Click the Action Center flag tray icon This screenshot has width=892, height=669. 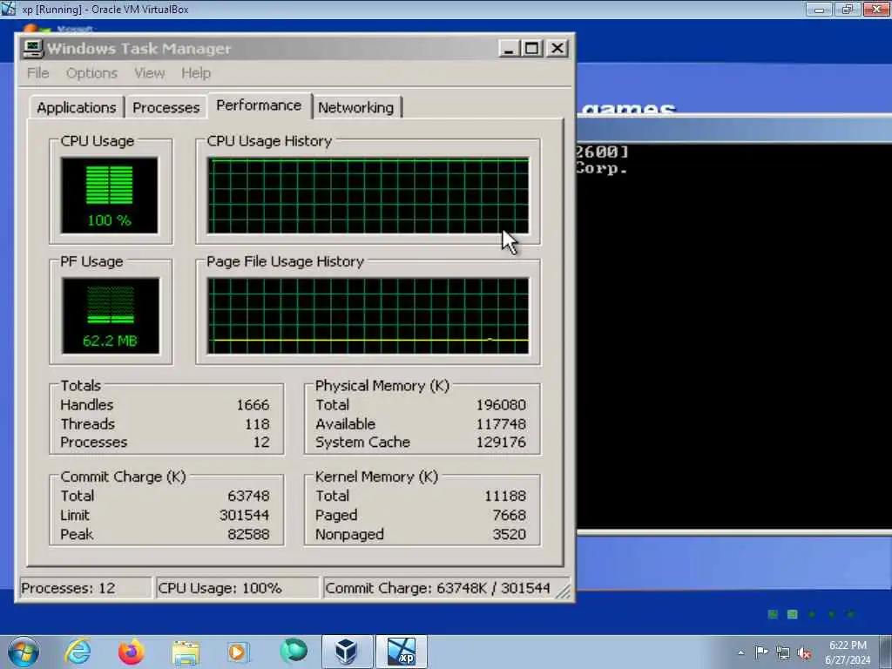(x=761, y=652)
